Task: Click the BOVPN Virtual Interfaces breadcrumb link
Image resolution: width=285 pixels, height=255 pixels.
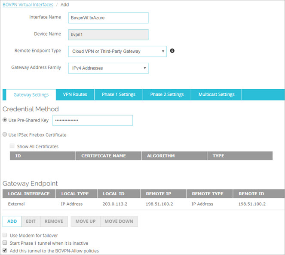Action: coord(28,5)
